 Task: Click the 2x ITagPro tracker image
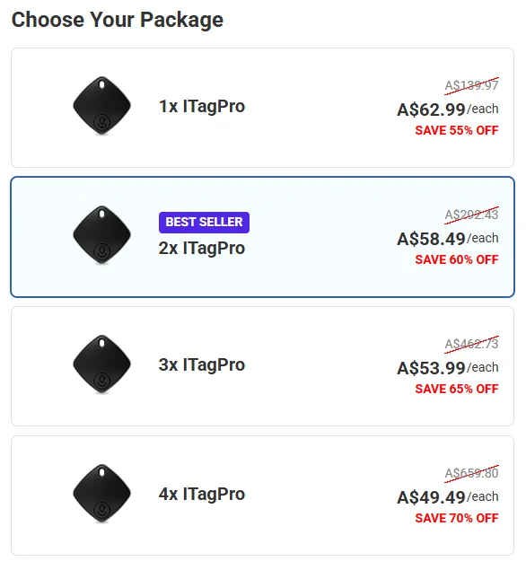coord(101,235)
